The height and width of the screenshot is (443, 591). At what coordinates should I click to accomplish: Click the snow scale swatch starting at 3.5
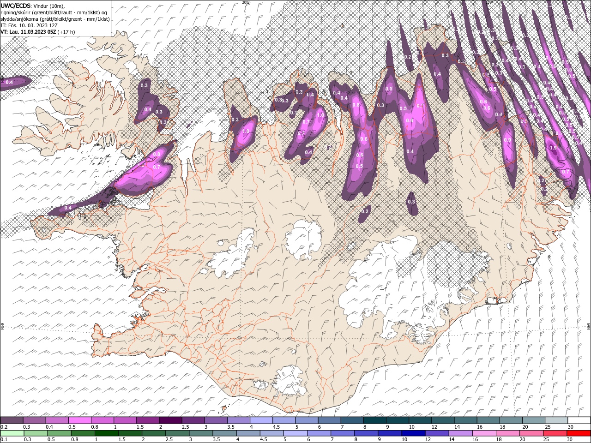239,420
